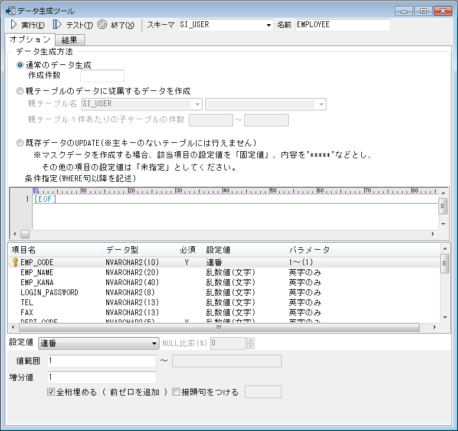Click the 名前 EMPLOYEE text field

coord(342,25)
